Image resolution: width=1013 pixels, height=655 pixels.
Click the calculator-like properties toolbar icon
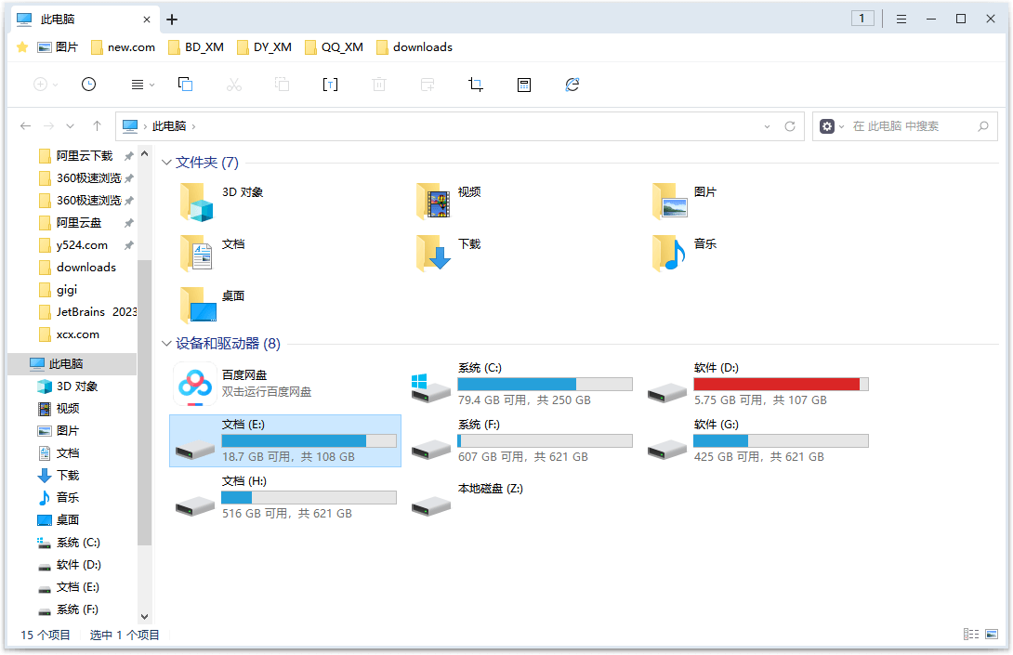[524, 85]
